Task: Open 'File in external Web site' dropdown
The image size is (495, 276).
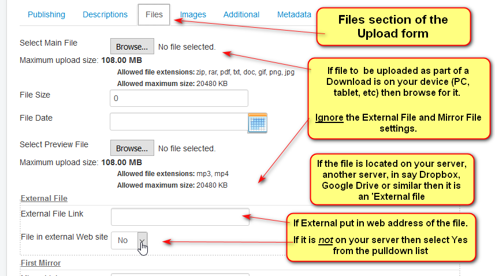Action: 129,240
